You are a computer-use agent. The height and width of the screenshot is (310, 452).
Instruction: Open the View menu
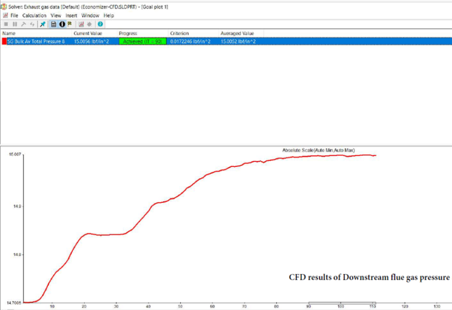point(56,15)
